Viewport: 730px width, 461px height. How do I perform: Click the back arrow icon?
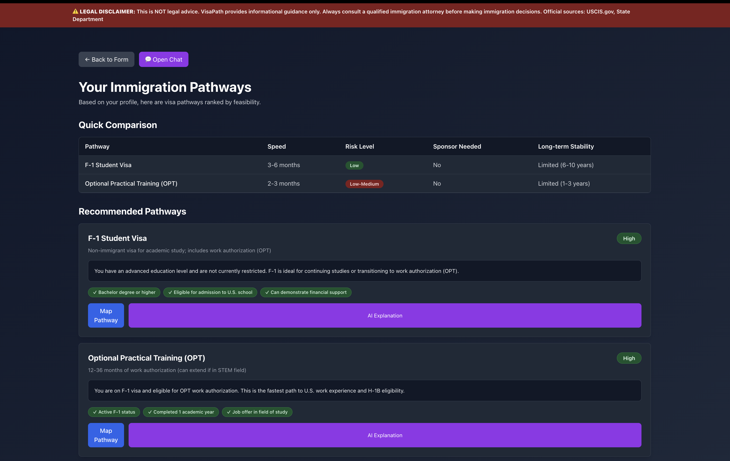click(x=87, y=59)
